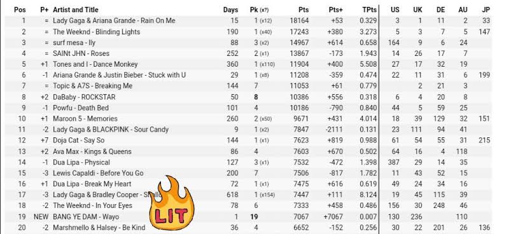This screenshot has height=234, width=530.
Task: Sort by the Days column header
Action: pos(230,10)
